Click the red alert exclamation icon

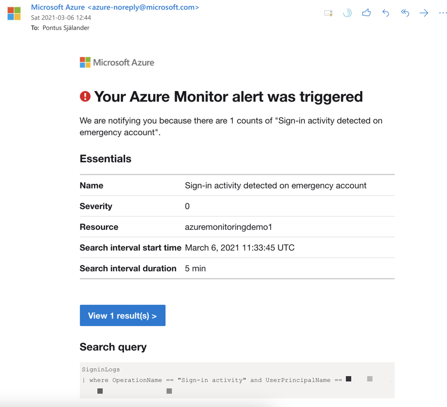pos(85,96)
